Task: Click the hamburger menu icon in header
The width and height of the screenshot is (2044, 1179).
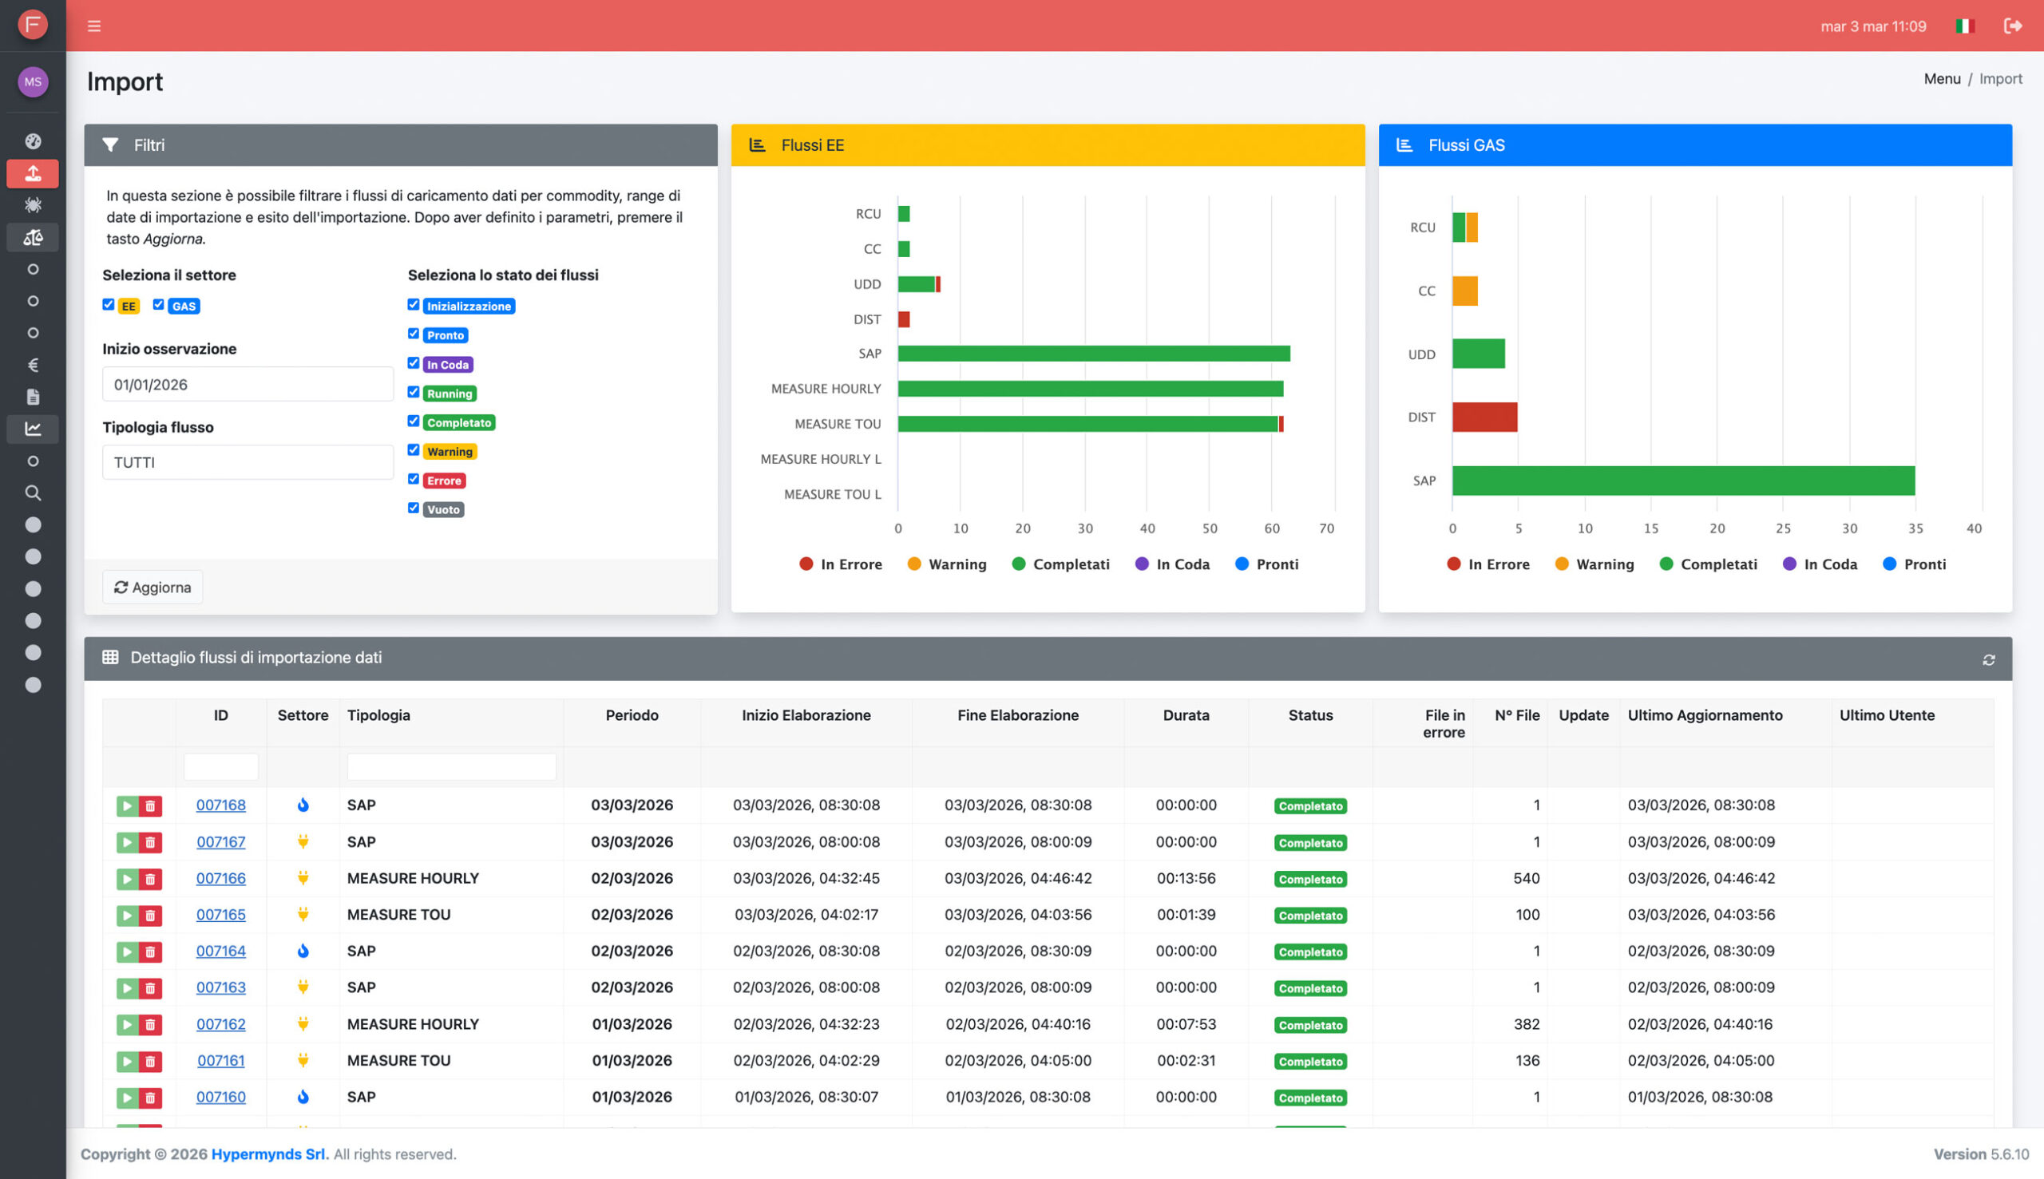Action: click(94, 26)
